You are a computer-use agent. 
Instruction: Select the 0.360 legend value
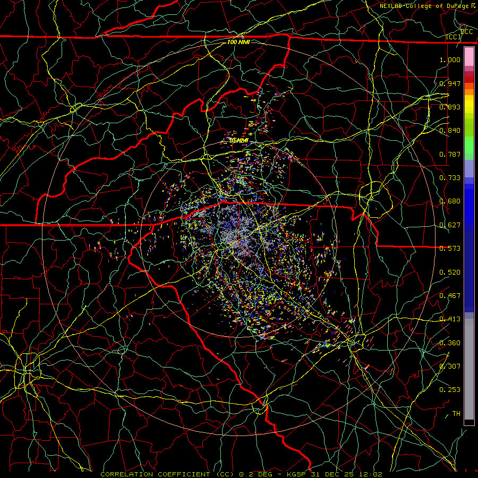450,343
